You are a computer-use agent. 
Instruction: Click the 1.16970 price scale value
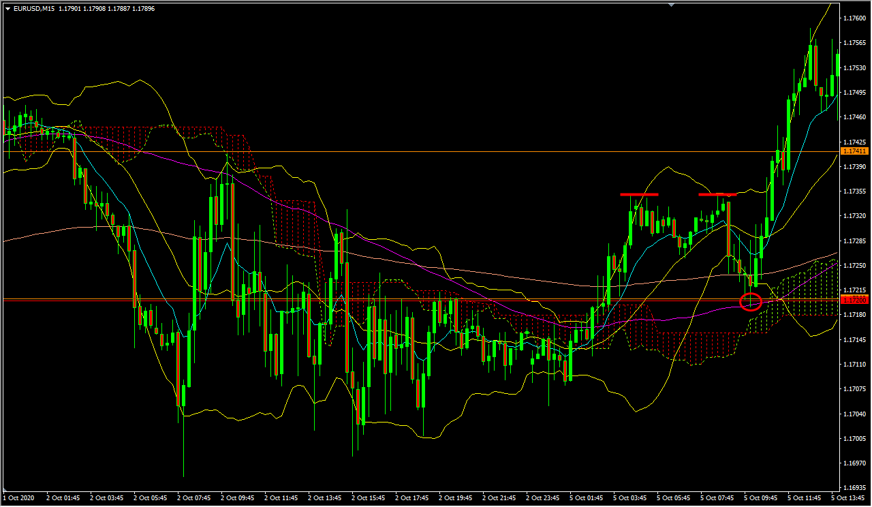coord(854,463)
